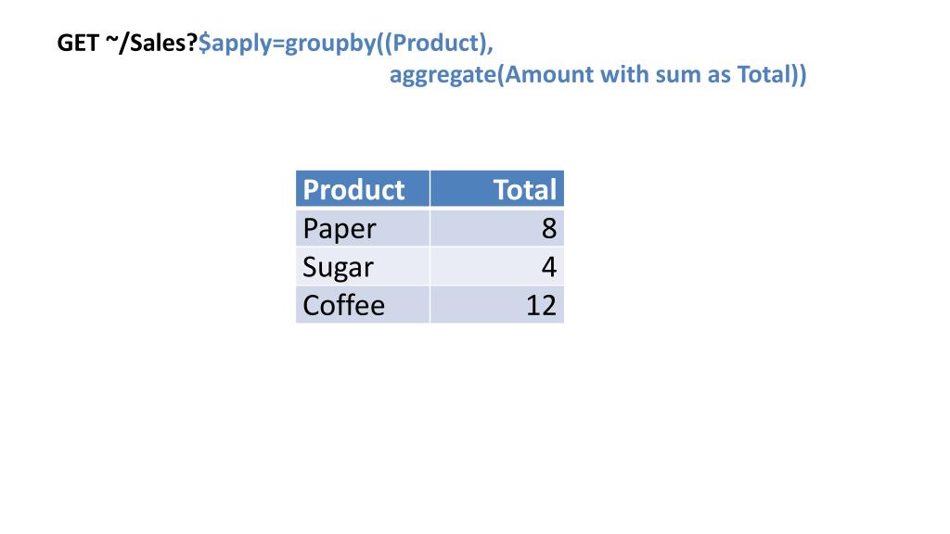Click the Total alias in aggregate expression

(x=764, y=74)
